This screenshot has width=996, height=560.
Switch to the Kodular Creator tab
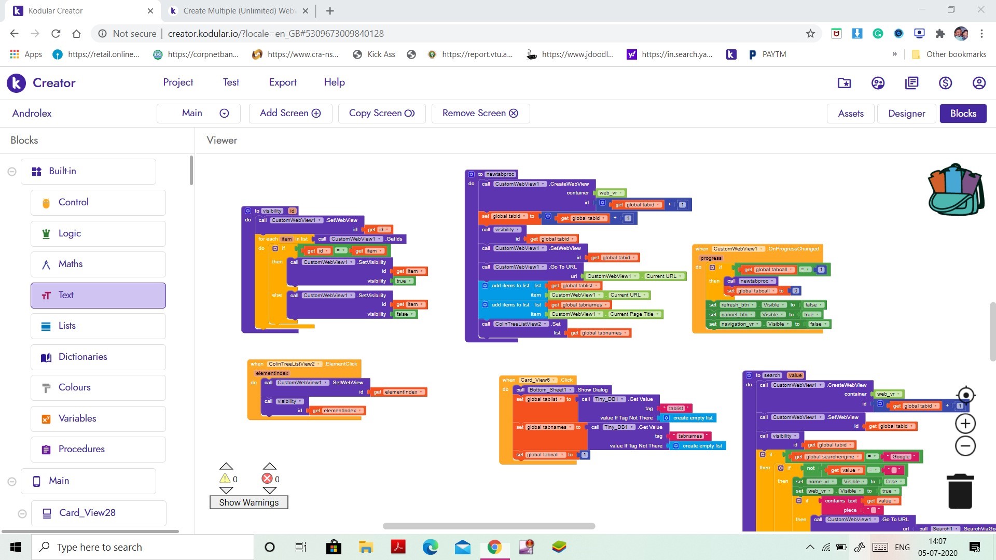(x=83, y=11)
